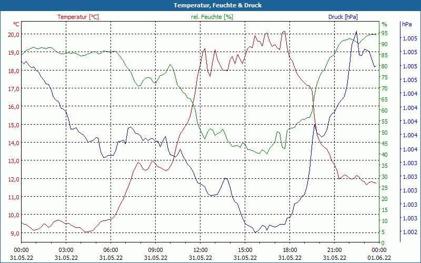Click the '18,0' temperature axis value
This screenshot has height=263, width=421.
14,70
